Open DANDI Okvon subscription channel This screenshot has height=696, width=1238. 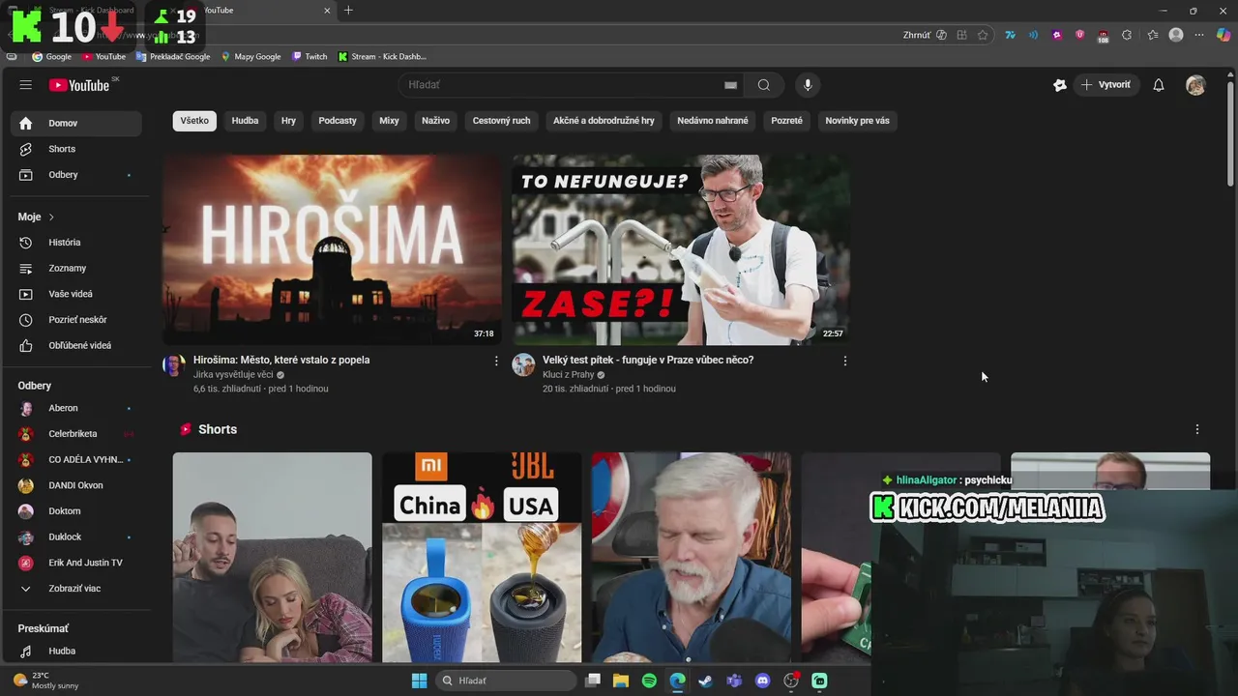click(x=76, y=485)
